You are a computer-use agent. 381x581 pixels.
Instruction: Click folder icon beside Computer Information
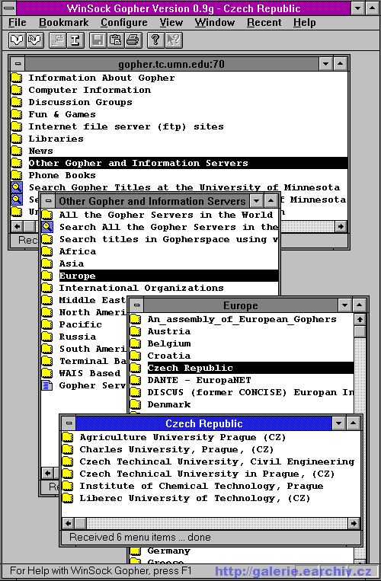(x=17, y=90)
